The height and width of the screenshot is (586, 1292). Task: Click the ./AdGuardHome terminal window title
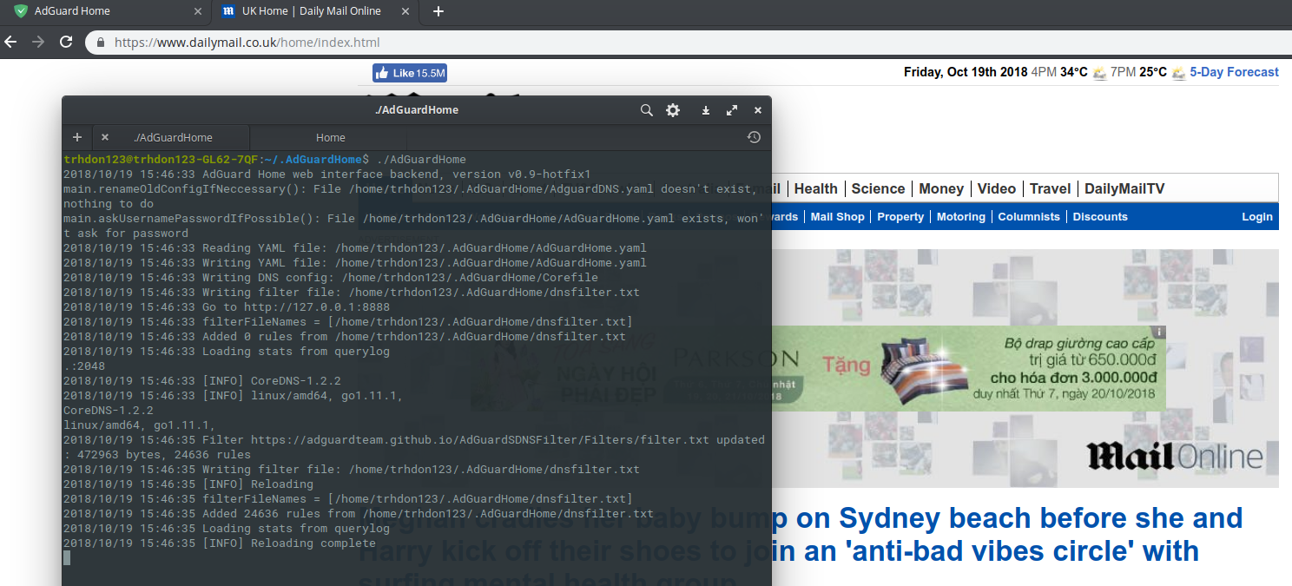tap(417, 110)
